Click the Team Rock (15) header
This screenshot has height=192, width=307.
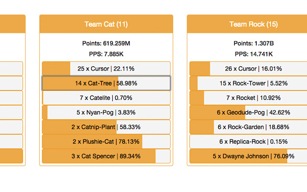(x=247, y=24)
